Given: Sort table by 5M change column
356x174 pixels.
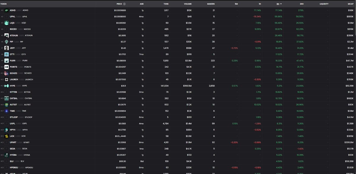Looking at the screenshot, I should (x=236, y=4).
